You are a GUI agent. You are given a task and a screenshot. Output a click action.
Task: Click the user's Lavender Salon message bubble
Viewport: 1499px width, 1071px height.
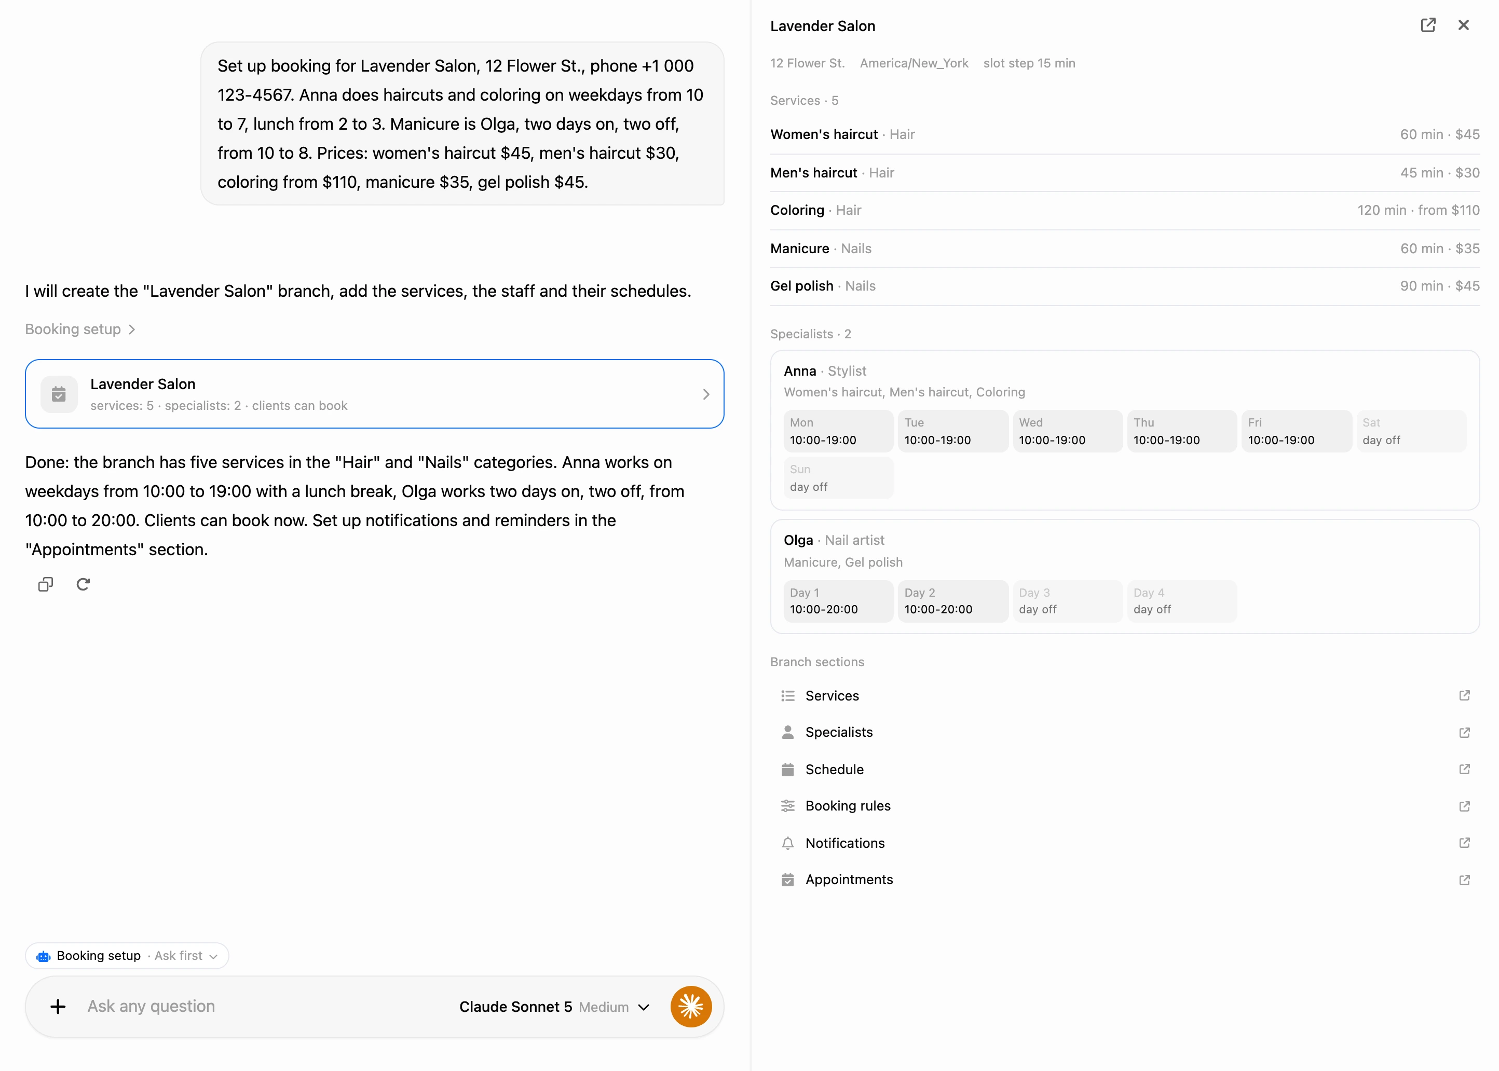tap(462, 124)
